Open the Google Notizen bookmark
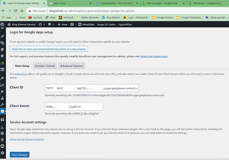229x160 pixels. coord(162,17)
